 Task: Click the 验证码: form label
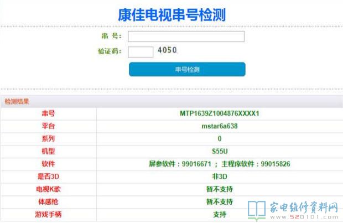point(110,51)
